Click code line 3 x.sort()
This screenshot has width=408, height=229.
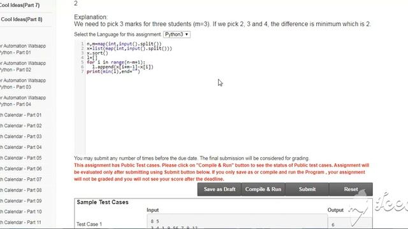pos(98,53)
